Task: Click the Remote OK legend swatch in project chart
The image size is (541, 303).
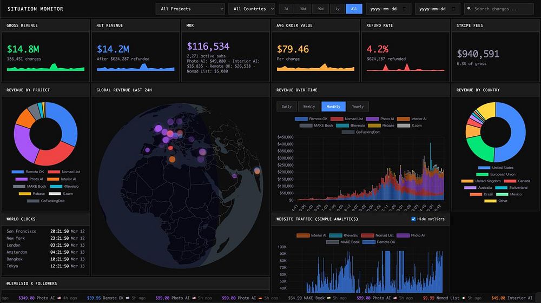Action: [18, 172]
